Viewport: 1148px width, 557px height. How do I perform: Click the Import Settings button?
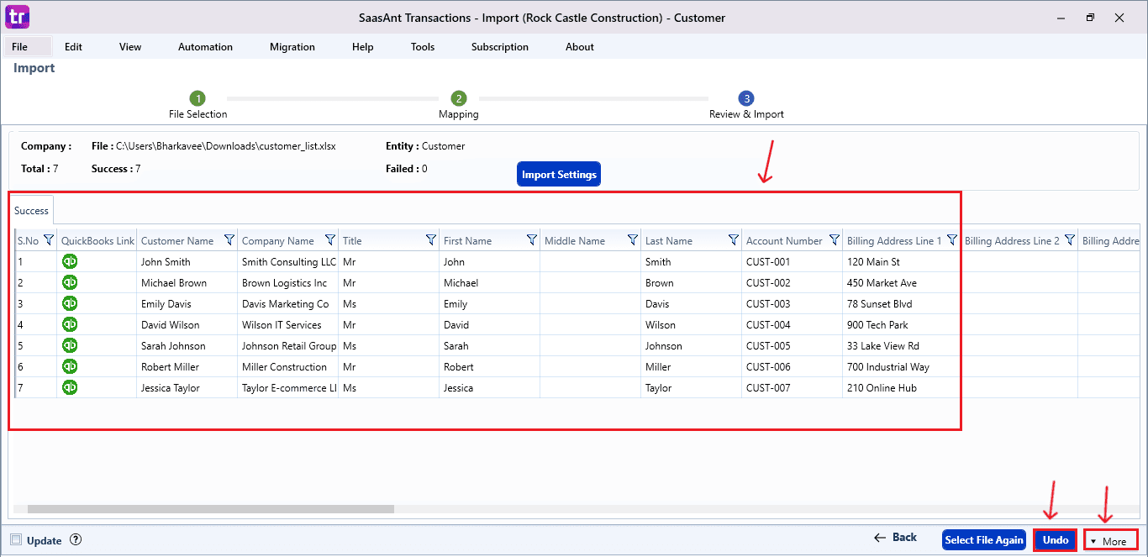(559, 175)
